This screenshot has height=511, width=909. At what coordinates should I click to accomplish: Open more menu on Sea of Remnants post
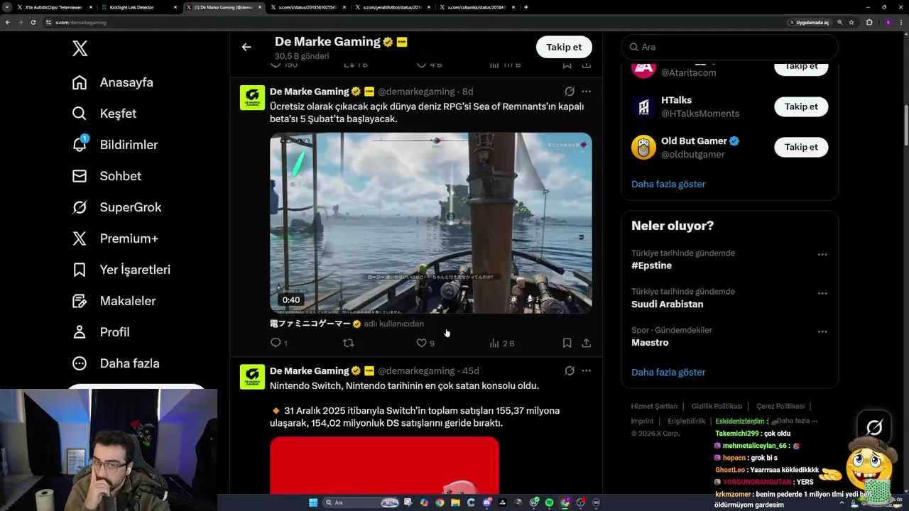point(586,92)
